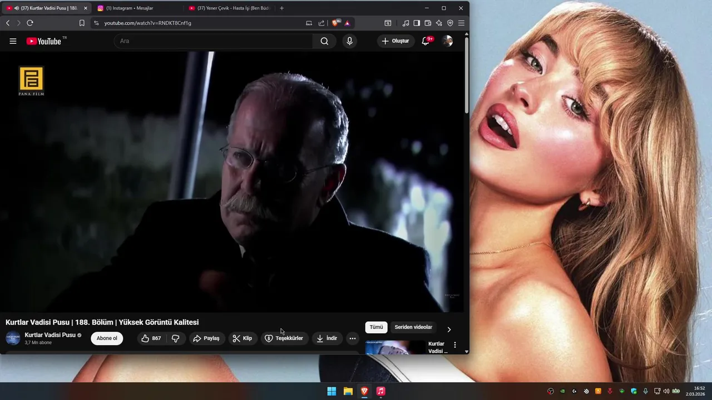Click the Oluştur create button

pyautogui.click(x=395, y=41)
